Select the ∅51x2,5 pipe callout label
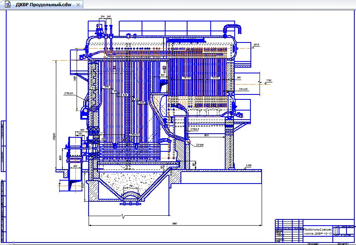Image resolution: width=356 pixels, height=245 pixels. pos(243,89)
